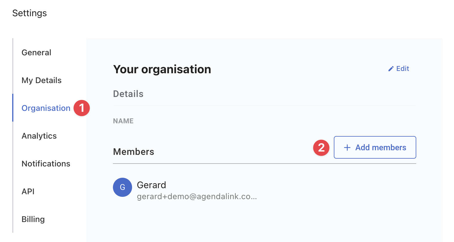
Task: Switch to the Analytics section
Action: point(39,136)
